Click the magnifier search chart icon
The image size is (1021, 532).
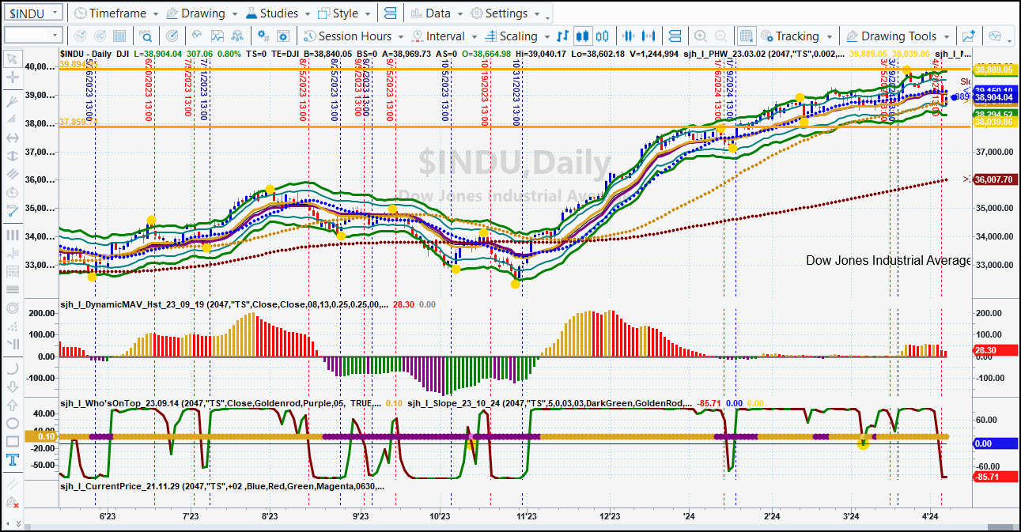click(x=146, y=36)
